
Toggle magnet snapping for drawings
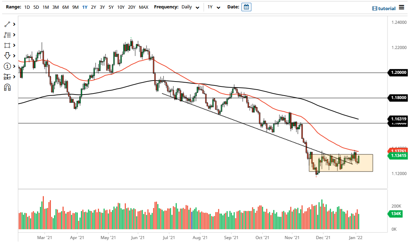click(x=8, y=87)
